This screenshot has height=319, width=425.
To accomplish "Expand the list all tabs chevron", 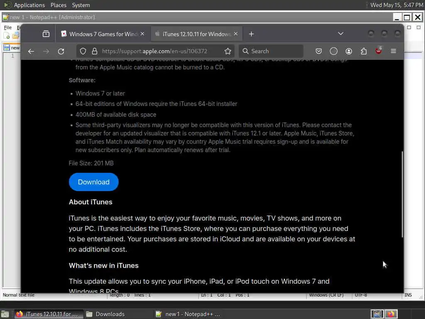I will tap(341, 34).
